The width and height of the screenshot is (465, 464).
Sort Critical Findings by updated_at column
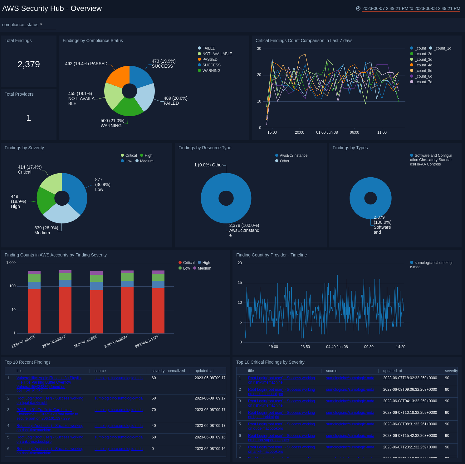[393, 371]
